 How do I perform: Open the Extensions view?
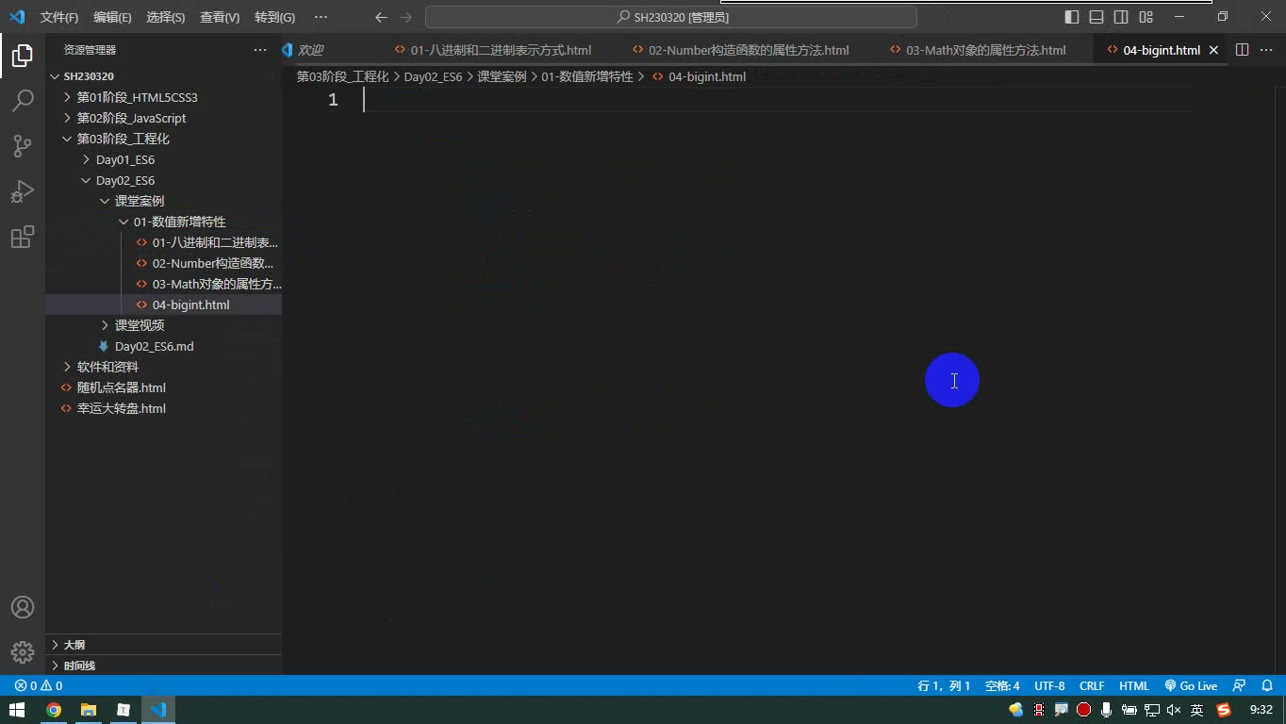pos(23,237)
